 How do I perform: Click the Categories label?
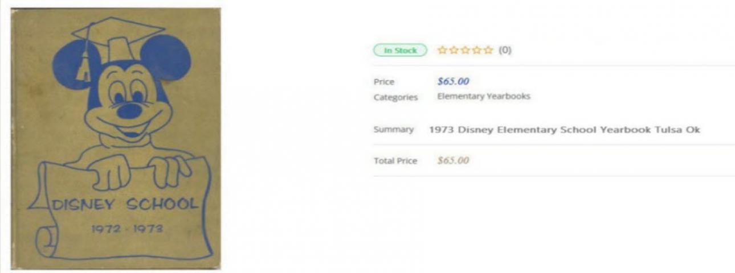click(x=395, y=97)
